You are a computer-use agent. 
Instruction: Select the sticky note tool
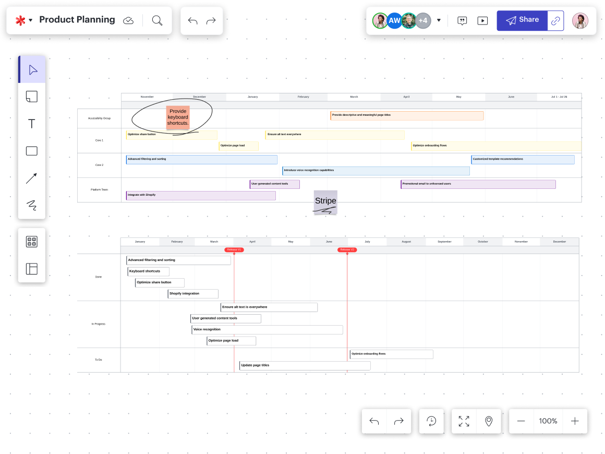click(32, 97)
